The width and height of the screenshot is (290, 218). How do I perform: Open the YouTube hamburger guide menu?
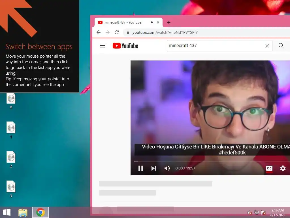103,46
